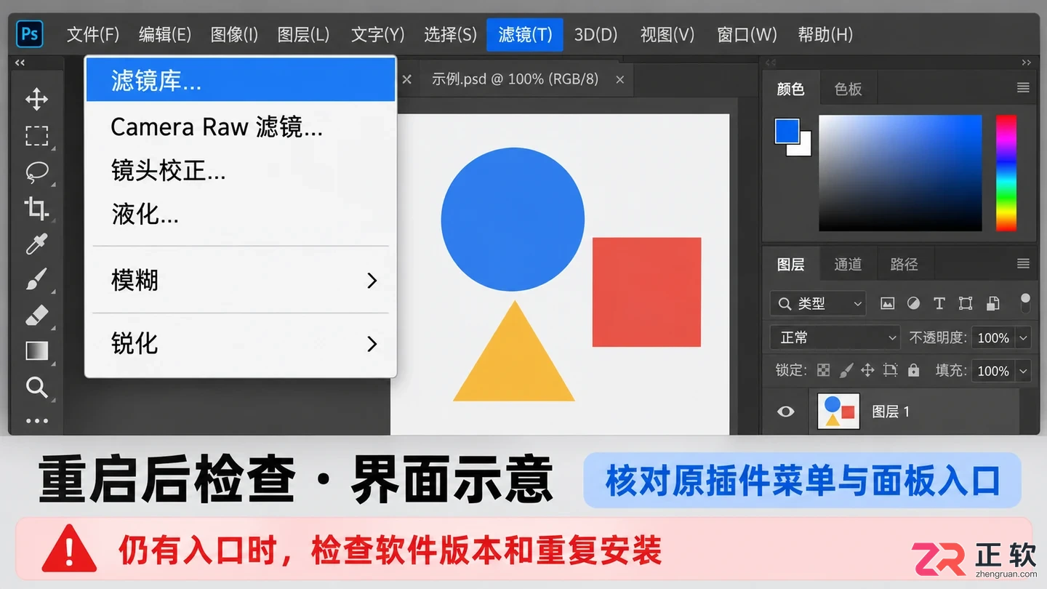The height and width of the screenshot is (589, 1047).
Task: Click the Ps application logo
Action: coord(30,33)
